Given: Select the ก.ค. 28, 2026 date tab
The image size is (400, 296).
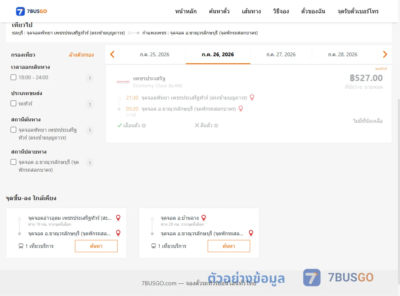Looking at the screenshot, I should coord(343,54).
